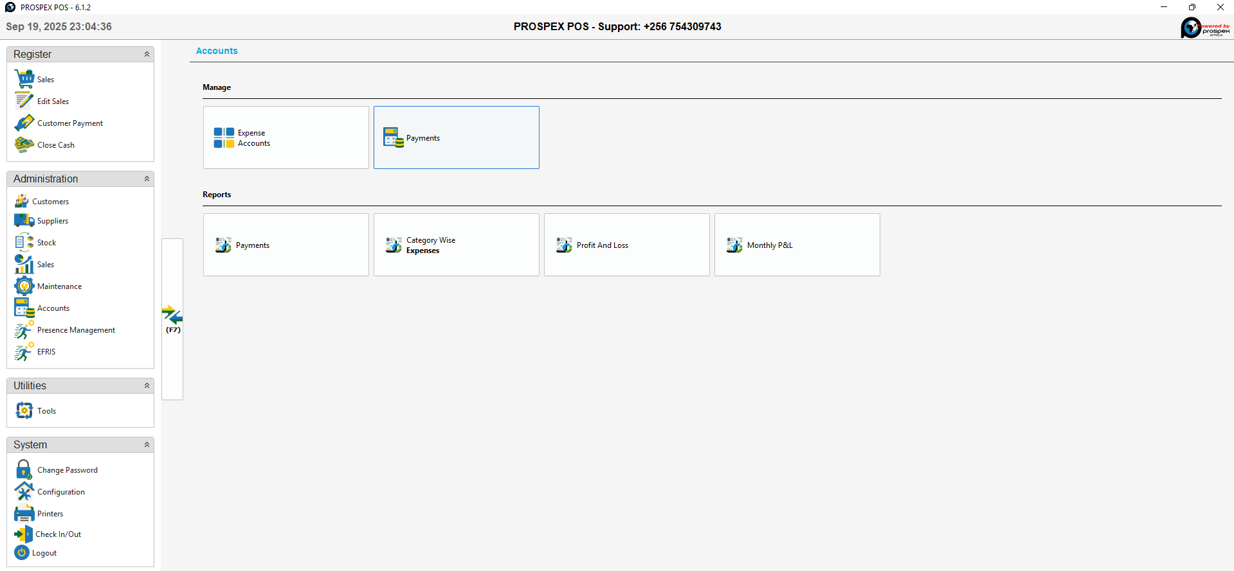Screen dimensions: 1234x571
Task: Open the Tools utility icon
Action: coord(24,410)
